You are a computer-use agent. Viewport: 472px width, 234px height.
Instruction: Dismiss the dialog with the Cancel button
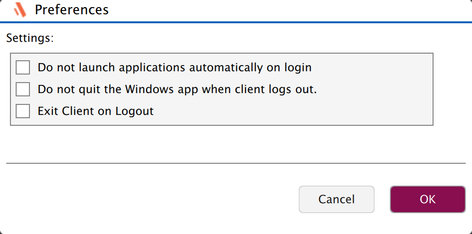[336, 199]
